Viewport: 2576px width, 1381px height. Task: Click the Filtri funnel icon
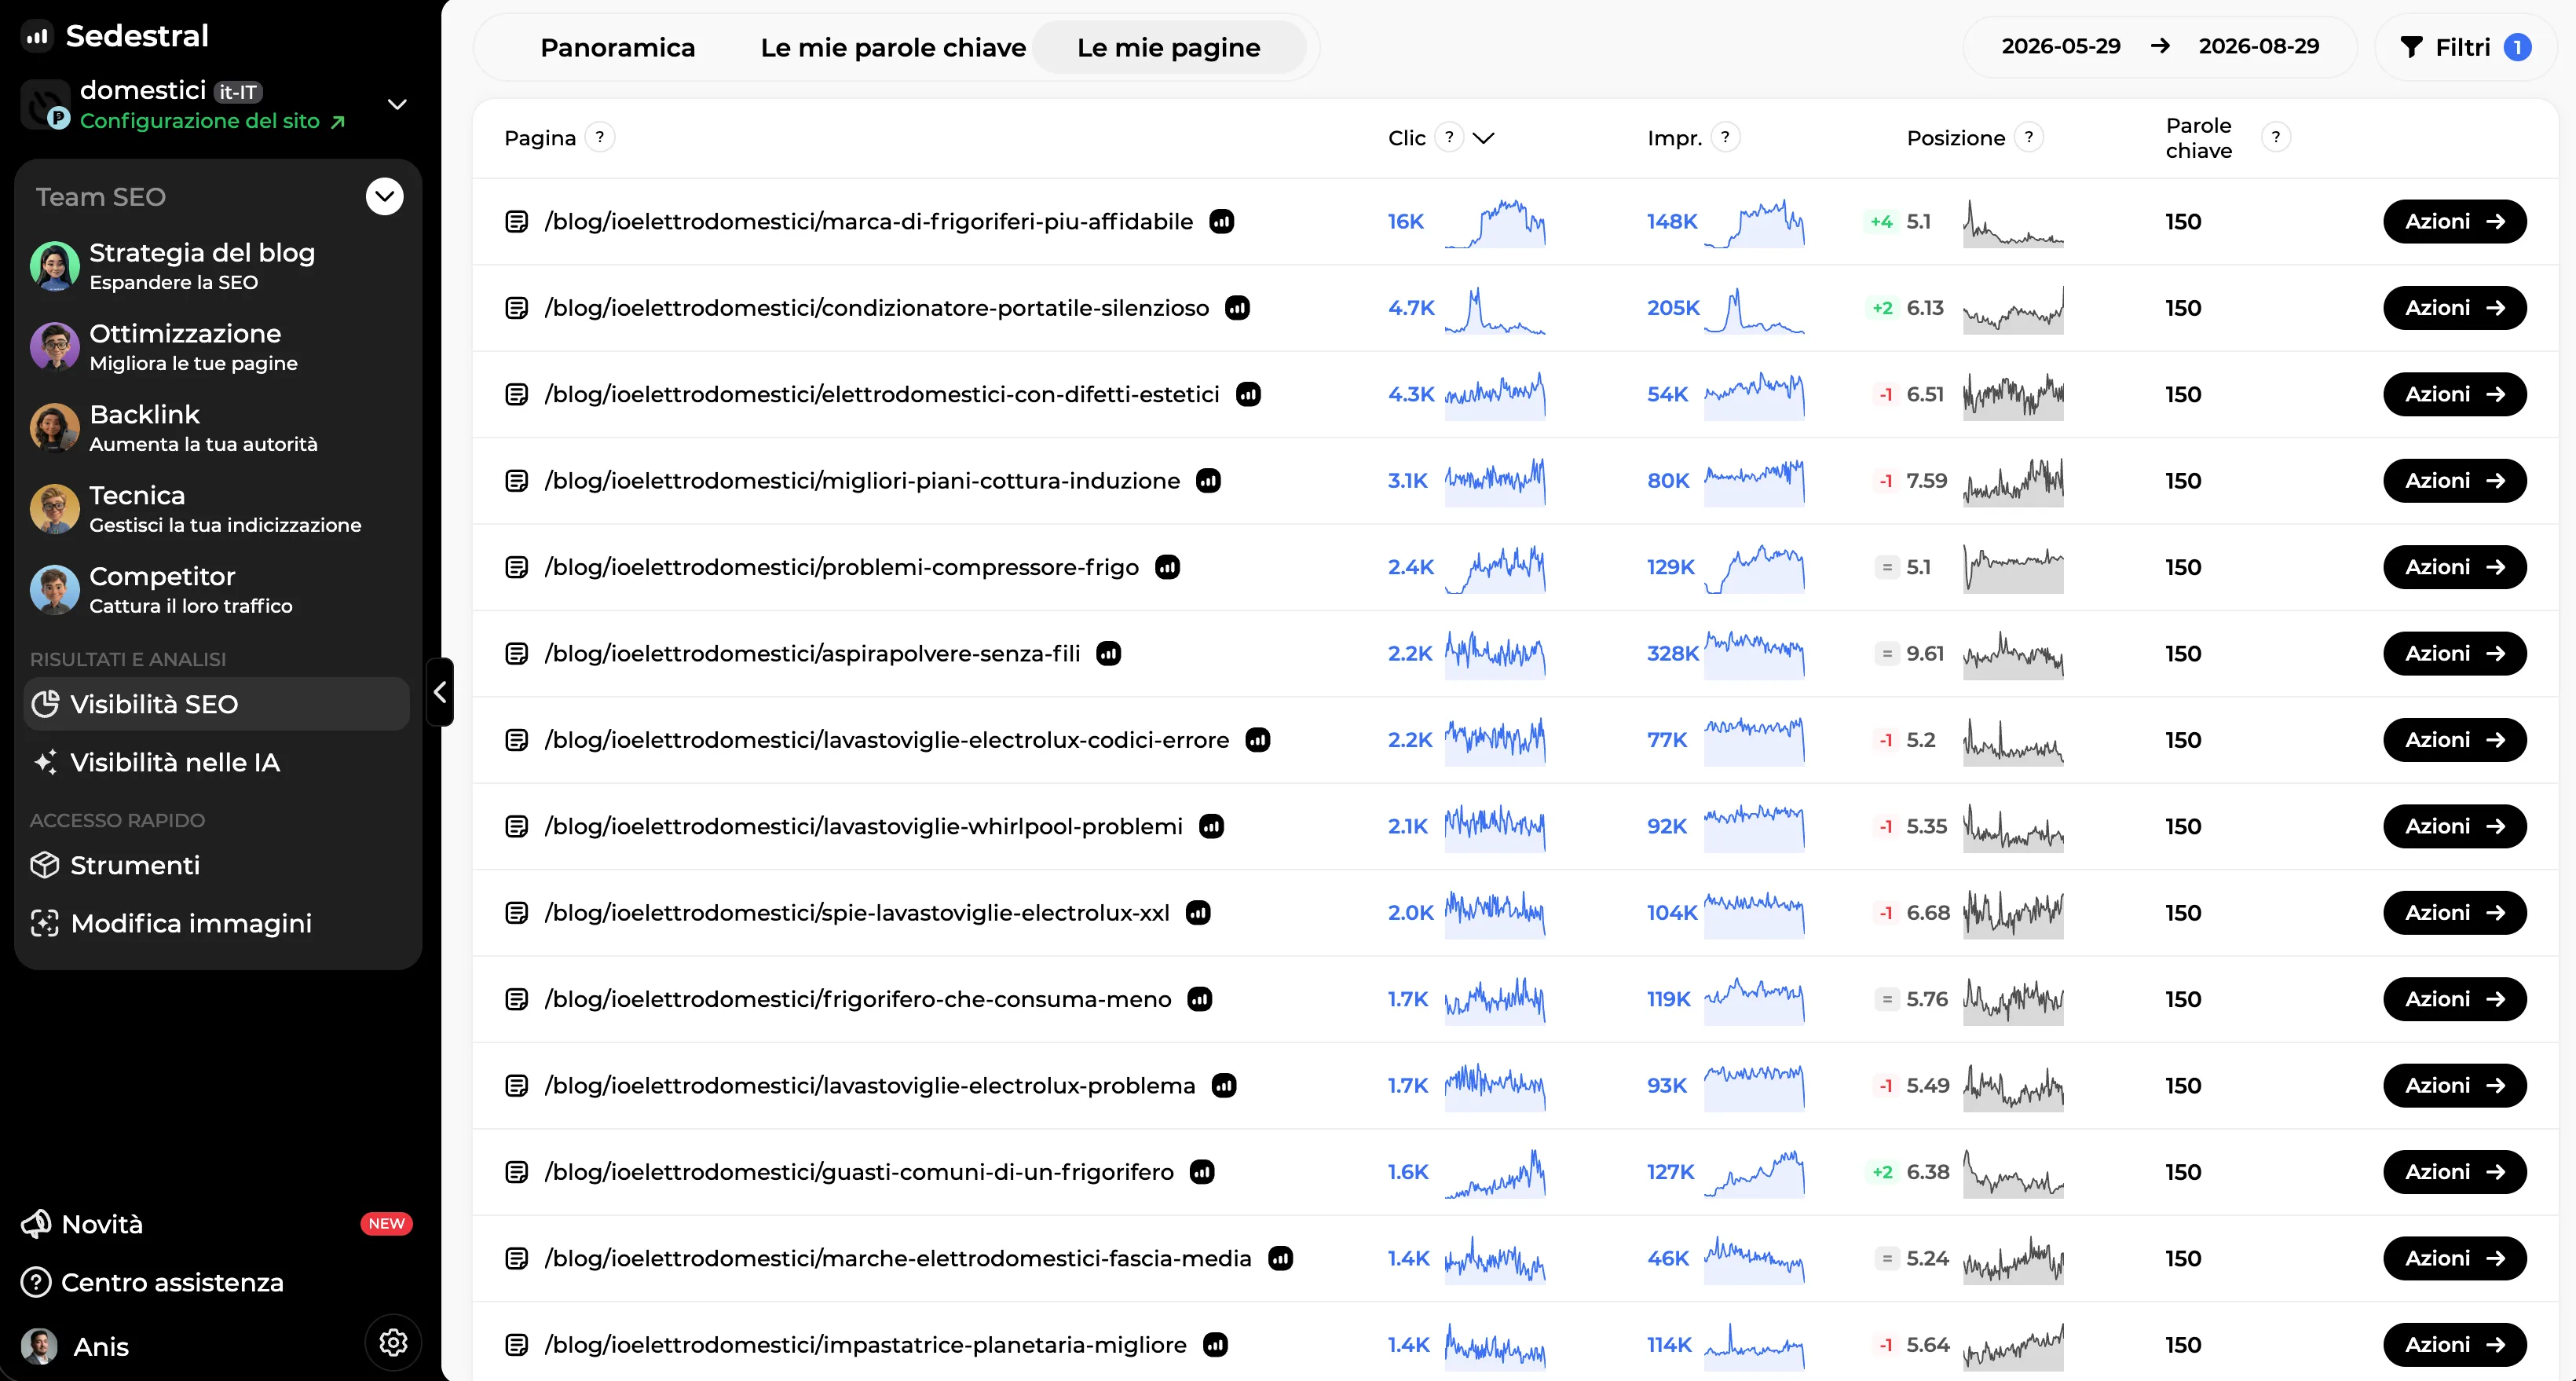click(2412, 47)
